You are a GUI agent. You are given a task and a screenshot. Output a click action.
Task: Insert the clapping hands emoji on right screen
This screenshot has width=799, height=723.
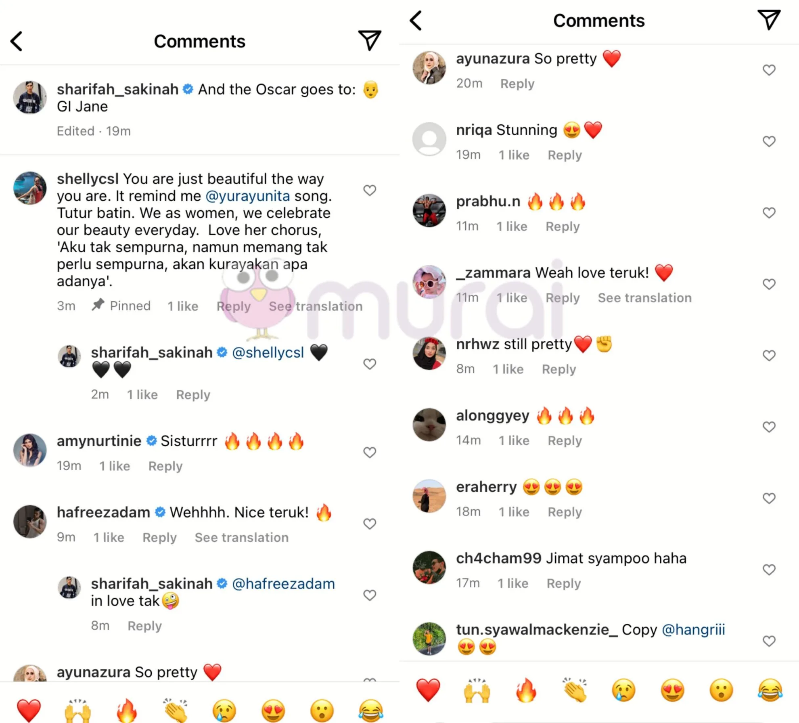pyautogui.click(x=575, y=690)
